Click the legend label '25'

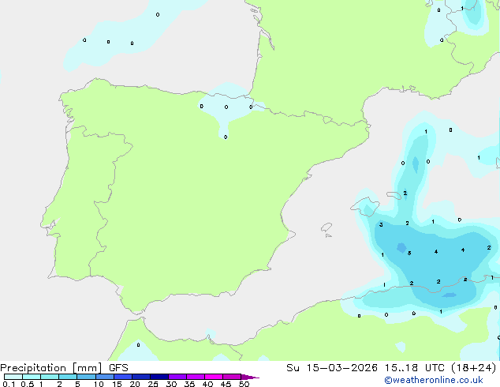click(153, 384)
